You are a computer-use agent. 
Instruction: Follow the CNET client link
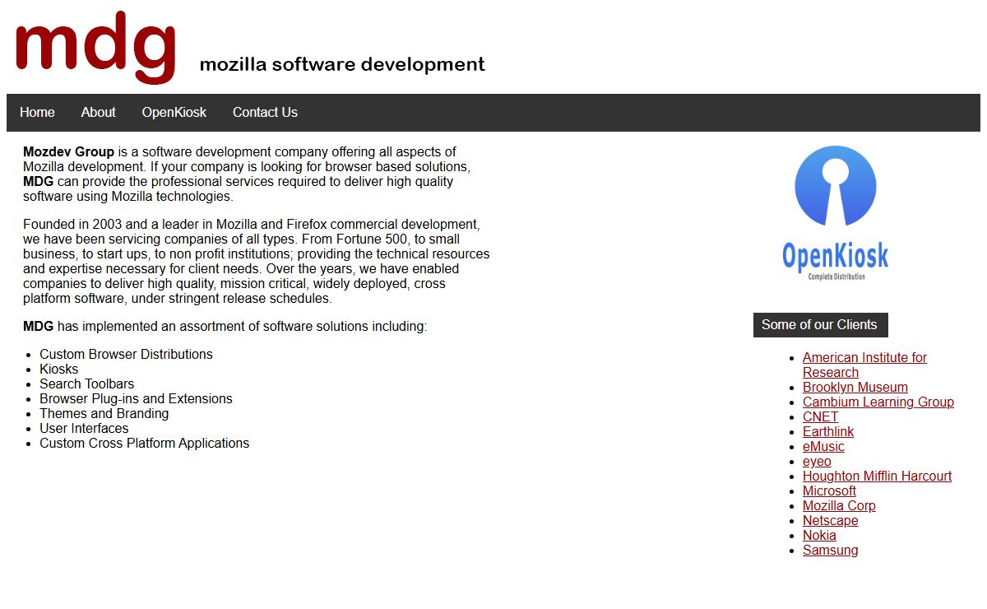click(x=820, y=416)
